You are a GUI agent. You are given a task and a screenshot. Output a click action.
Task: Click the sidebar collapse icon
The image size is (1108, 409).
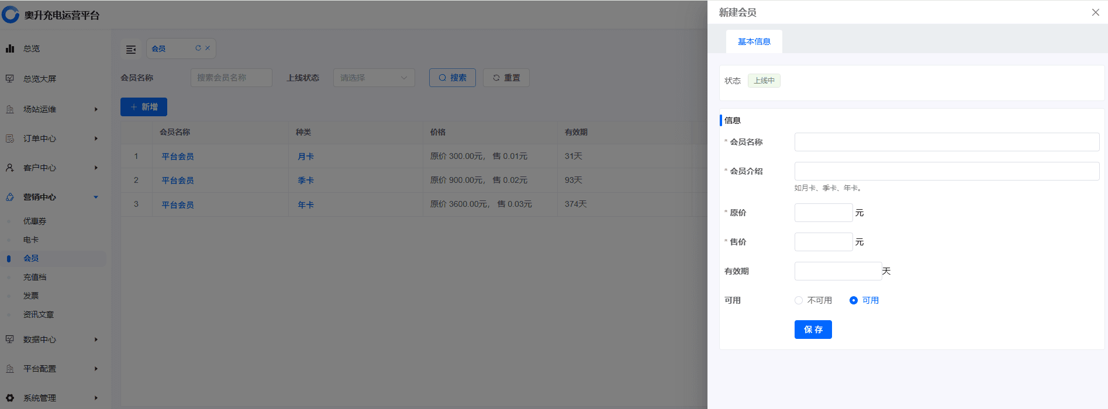[131, 49]
